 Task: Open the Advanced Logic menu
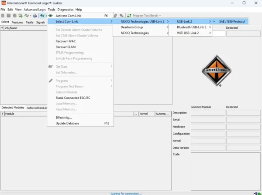(x=34, y=10)
